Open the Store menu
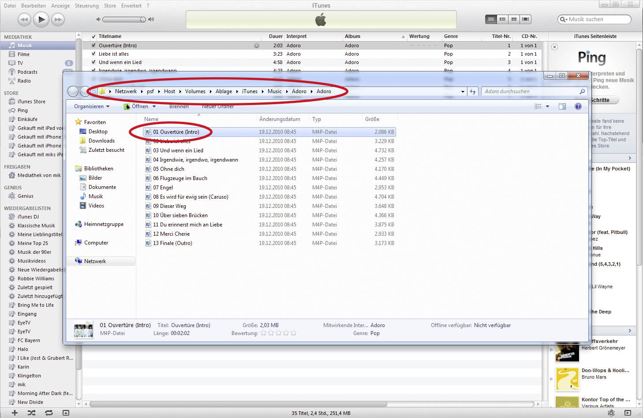 coord(110,6)
